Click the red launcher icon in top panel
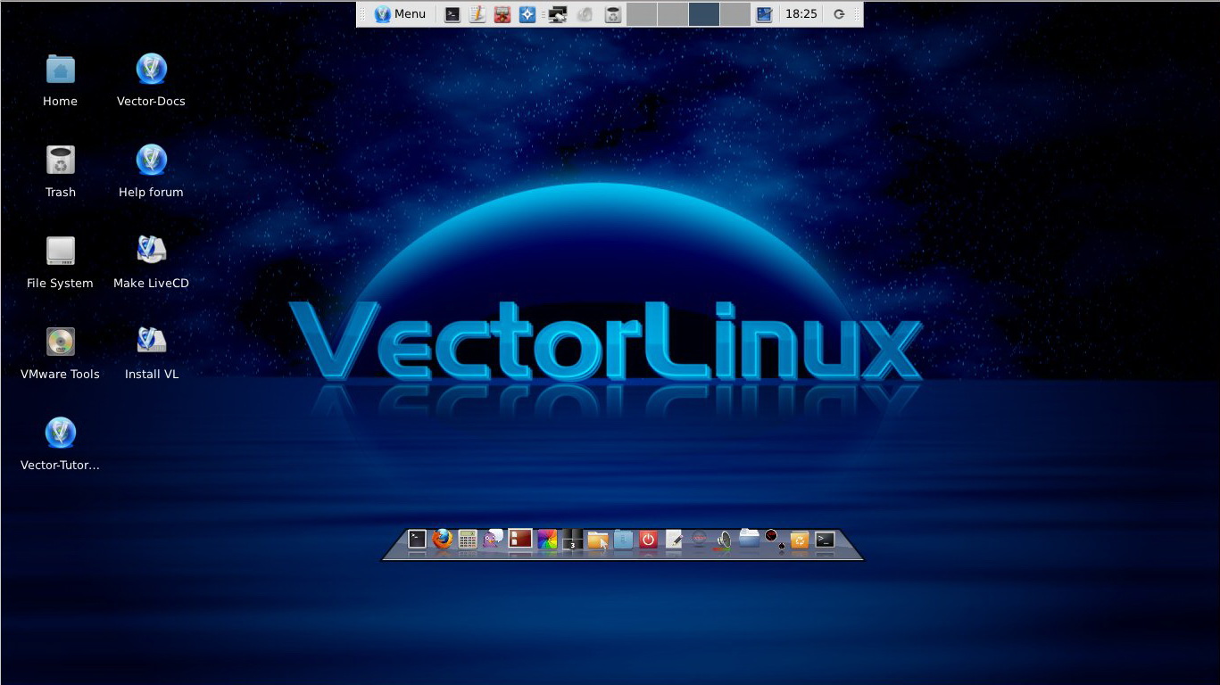The image size is (1220, 685). pyautogui.click(x=502, y=14)
